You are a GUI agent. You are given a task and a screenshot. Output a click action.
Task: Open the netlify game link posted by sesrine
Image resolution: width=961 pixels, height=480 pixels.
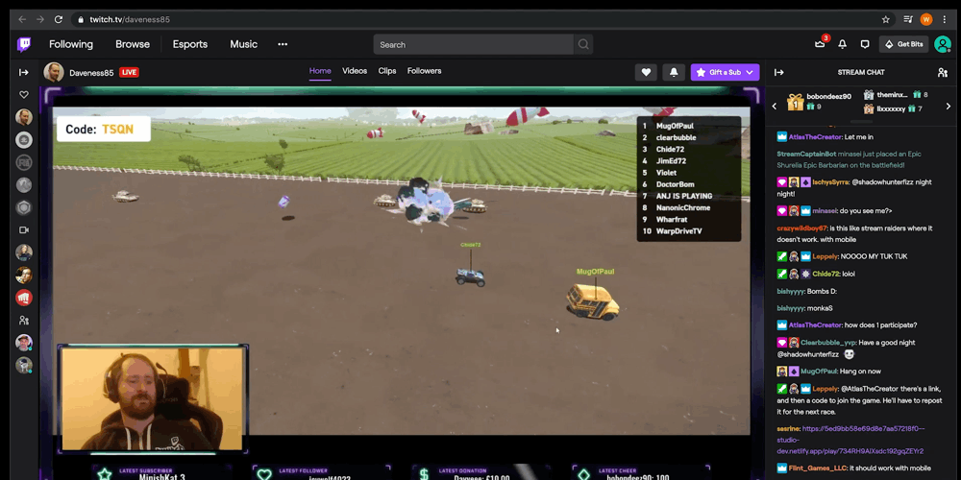coord(850,440)
